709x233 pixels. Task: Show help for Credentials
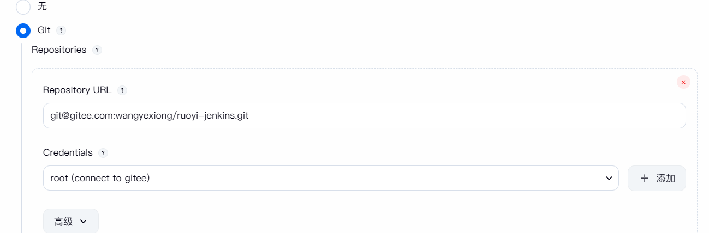tap(103, 153)
